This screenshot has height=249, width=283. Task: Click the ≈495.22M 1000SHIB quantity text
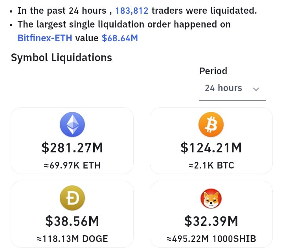[211, 238]
